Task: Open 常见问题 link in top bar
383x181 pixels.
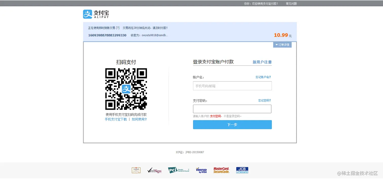Action: coord(291,4)
